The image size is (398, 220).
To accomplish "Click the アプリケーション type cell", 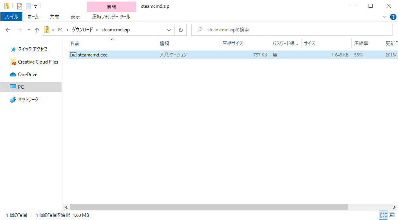I will coord(173,55).
